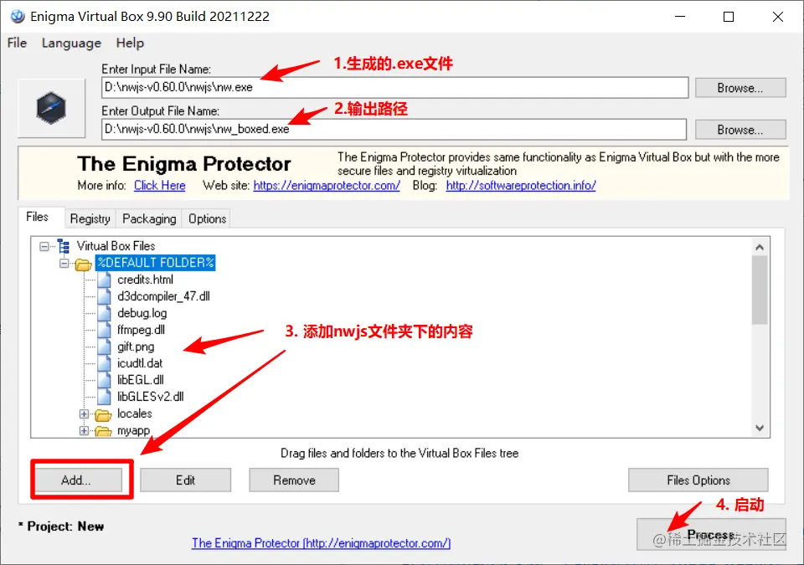This screenshot has width=804, height=565.
Task: Open The Enigma Protector link at the bottom
Action: [x=321, y=543]
